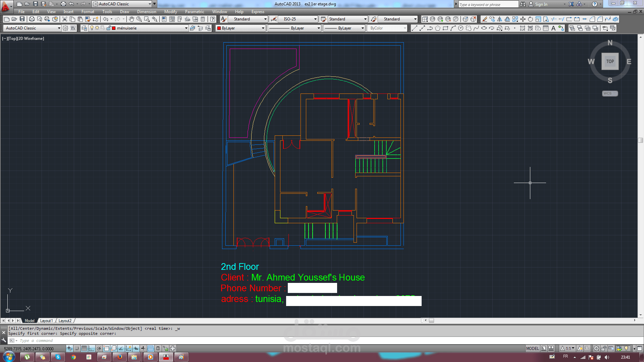Click the Erase modify tool

(x=484, y=19)
